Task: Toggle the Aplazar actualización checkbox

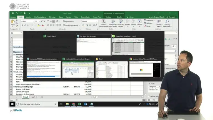Action: tap(149, 96)
